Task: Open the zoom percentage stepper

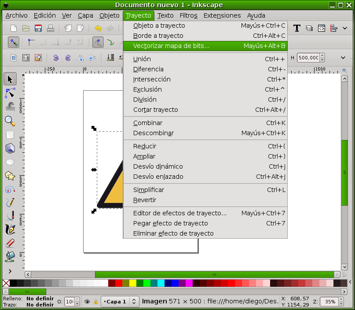Action: pyautogui.click(x=341, y=302)
